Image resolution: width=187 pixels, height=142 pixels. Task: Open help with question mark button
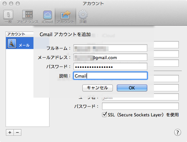coord(178,132)
